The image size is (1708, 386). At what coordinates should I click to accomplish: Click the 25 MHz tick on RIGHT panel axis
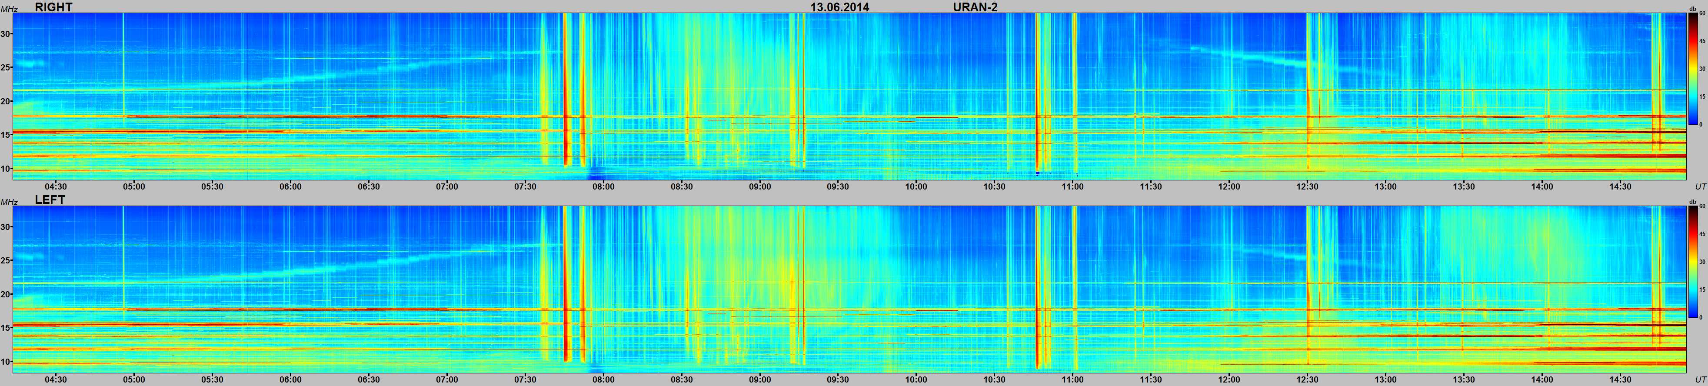click(x=5, y=68)
